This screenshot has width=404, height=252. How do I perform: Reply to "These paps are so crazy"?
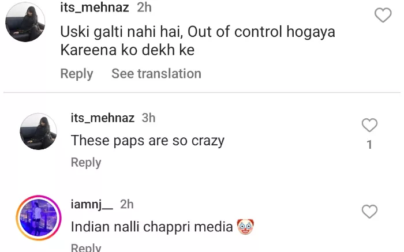click(86, 163)
